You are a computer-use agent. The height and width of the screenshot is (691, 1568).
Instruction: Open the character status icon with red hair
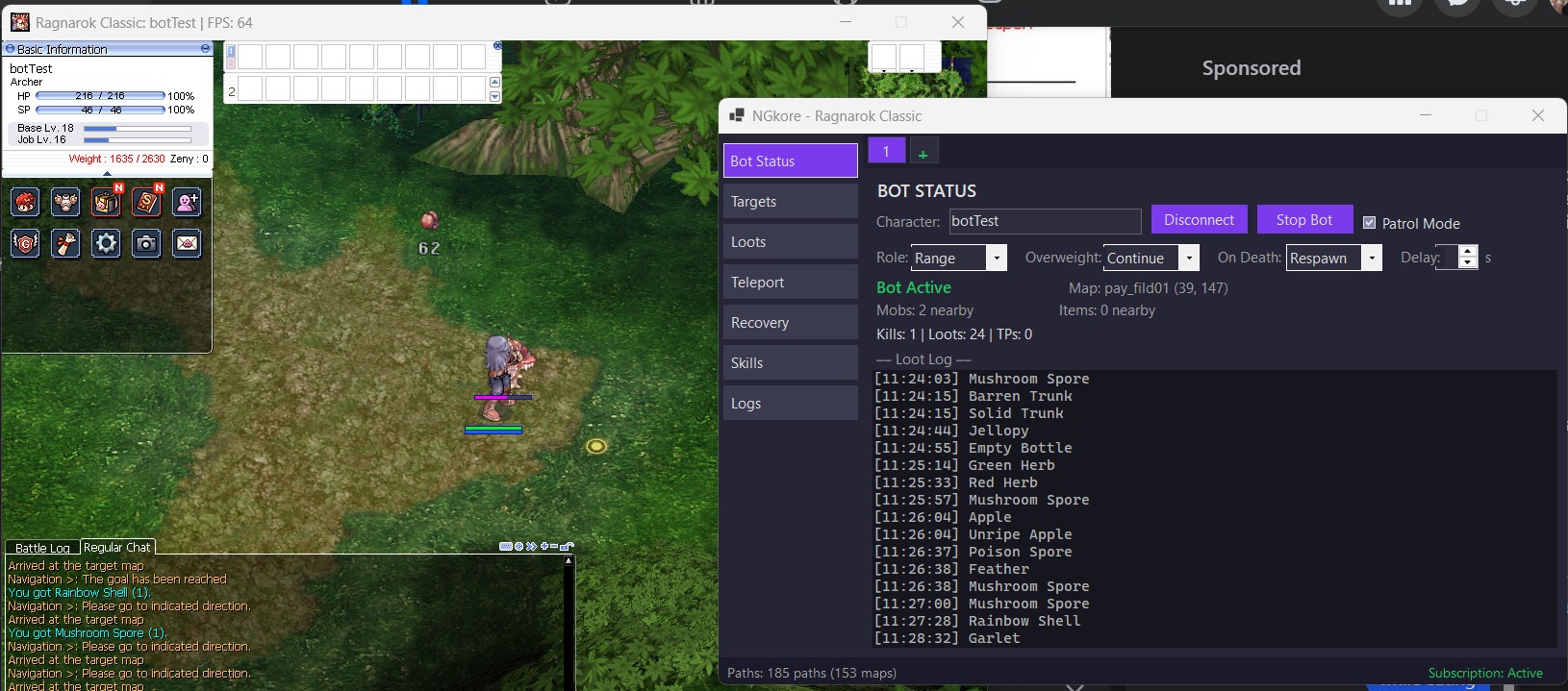coord(26,202)
